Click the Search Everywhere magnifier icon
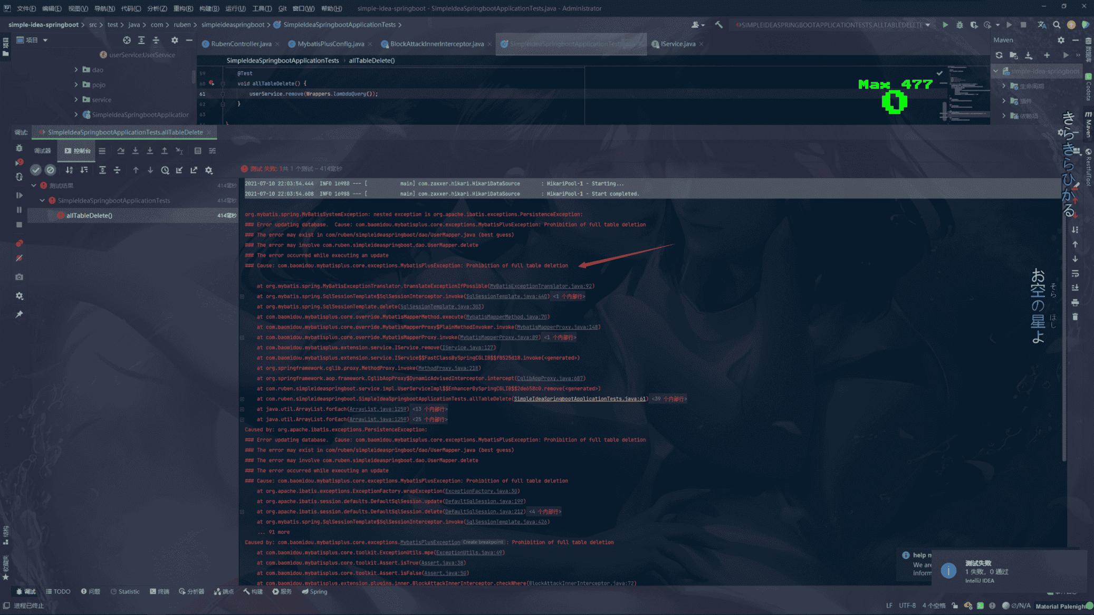Image resolution: width=1094 pixels, height=615 pixels. pos(1057,25)
